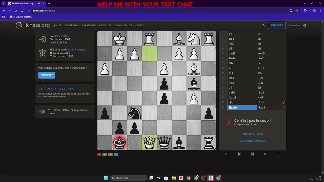
Task: Open the THÈMES DES PROBLÈMES link
Action: point(58,89)
